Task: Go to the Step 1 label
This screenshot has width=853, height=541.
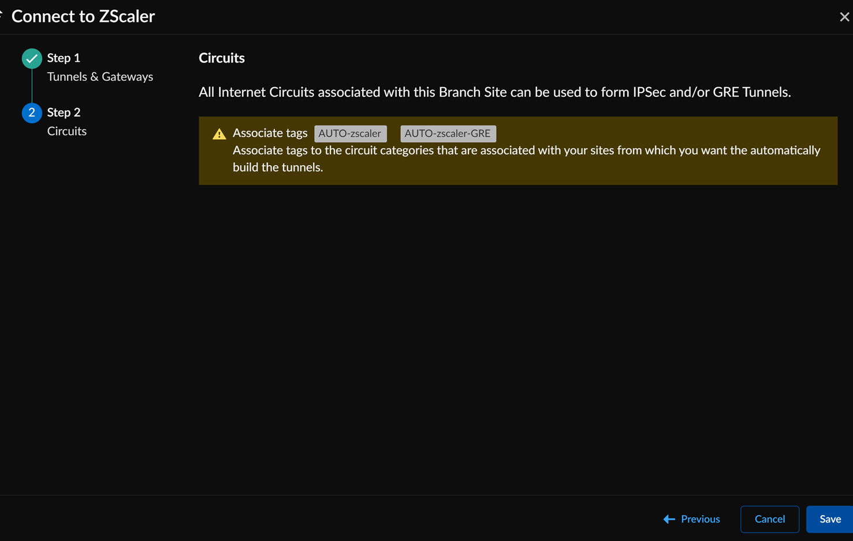Action: 64,58
